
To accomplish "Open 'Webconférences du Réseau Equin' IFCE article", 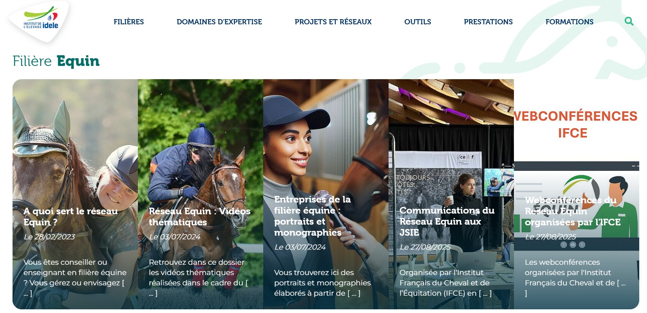I will click(x=573, y=211).
